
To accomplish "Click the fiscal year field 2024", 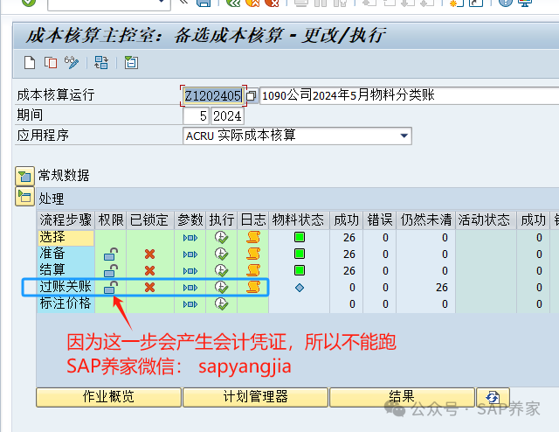I will [227, 116].
